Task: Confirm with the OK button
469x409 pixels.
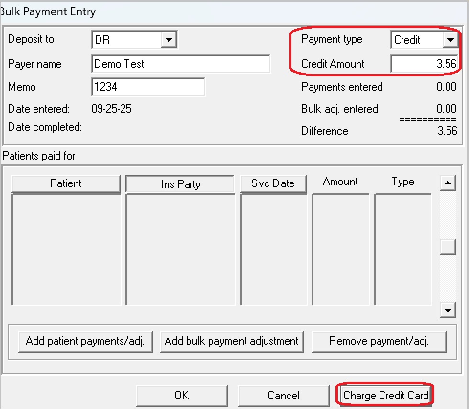Action: 181,396
